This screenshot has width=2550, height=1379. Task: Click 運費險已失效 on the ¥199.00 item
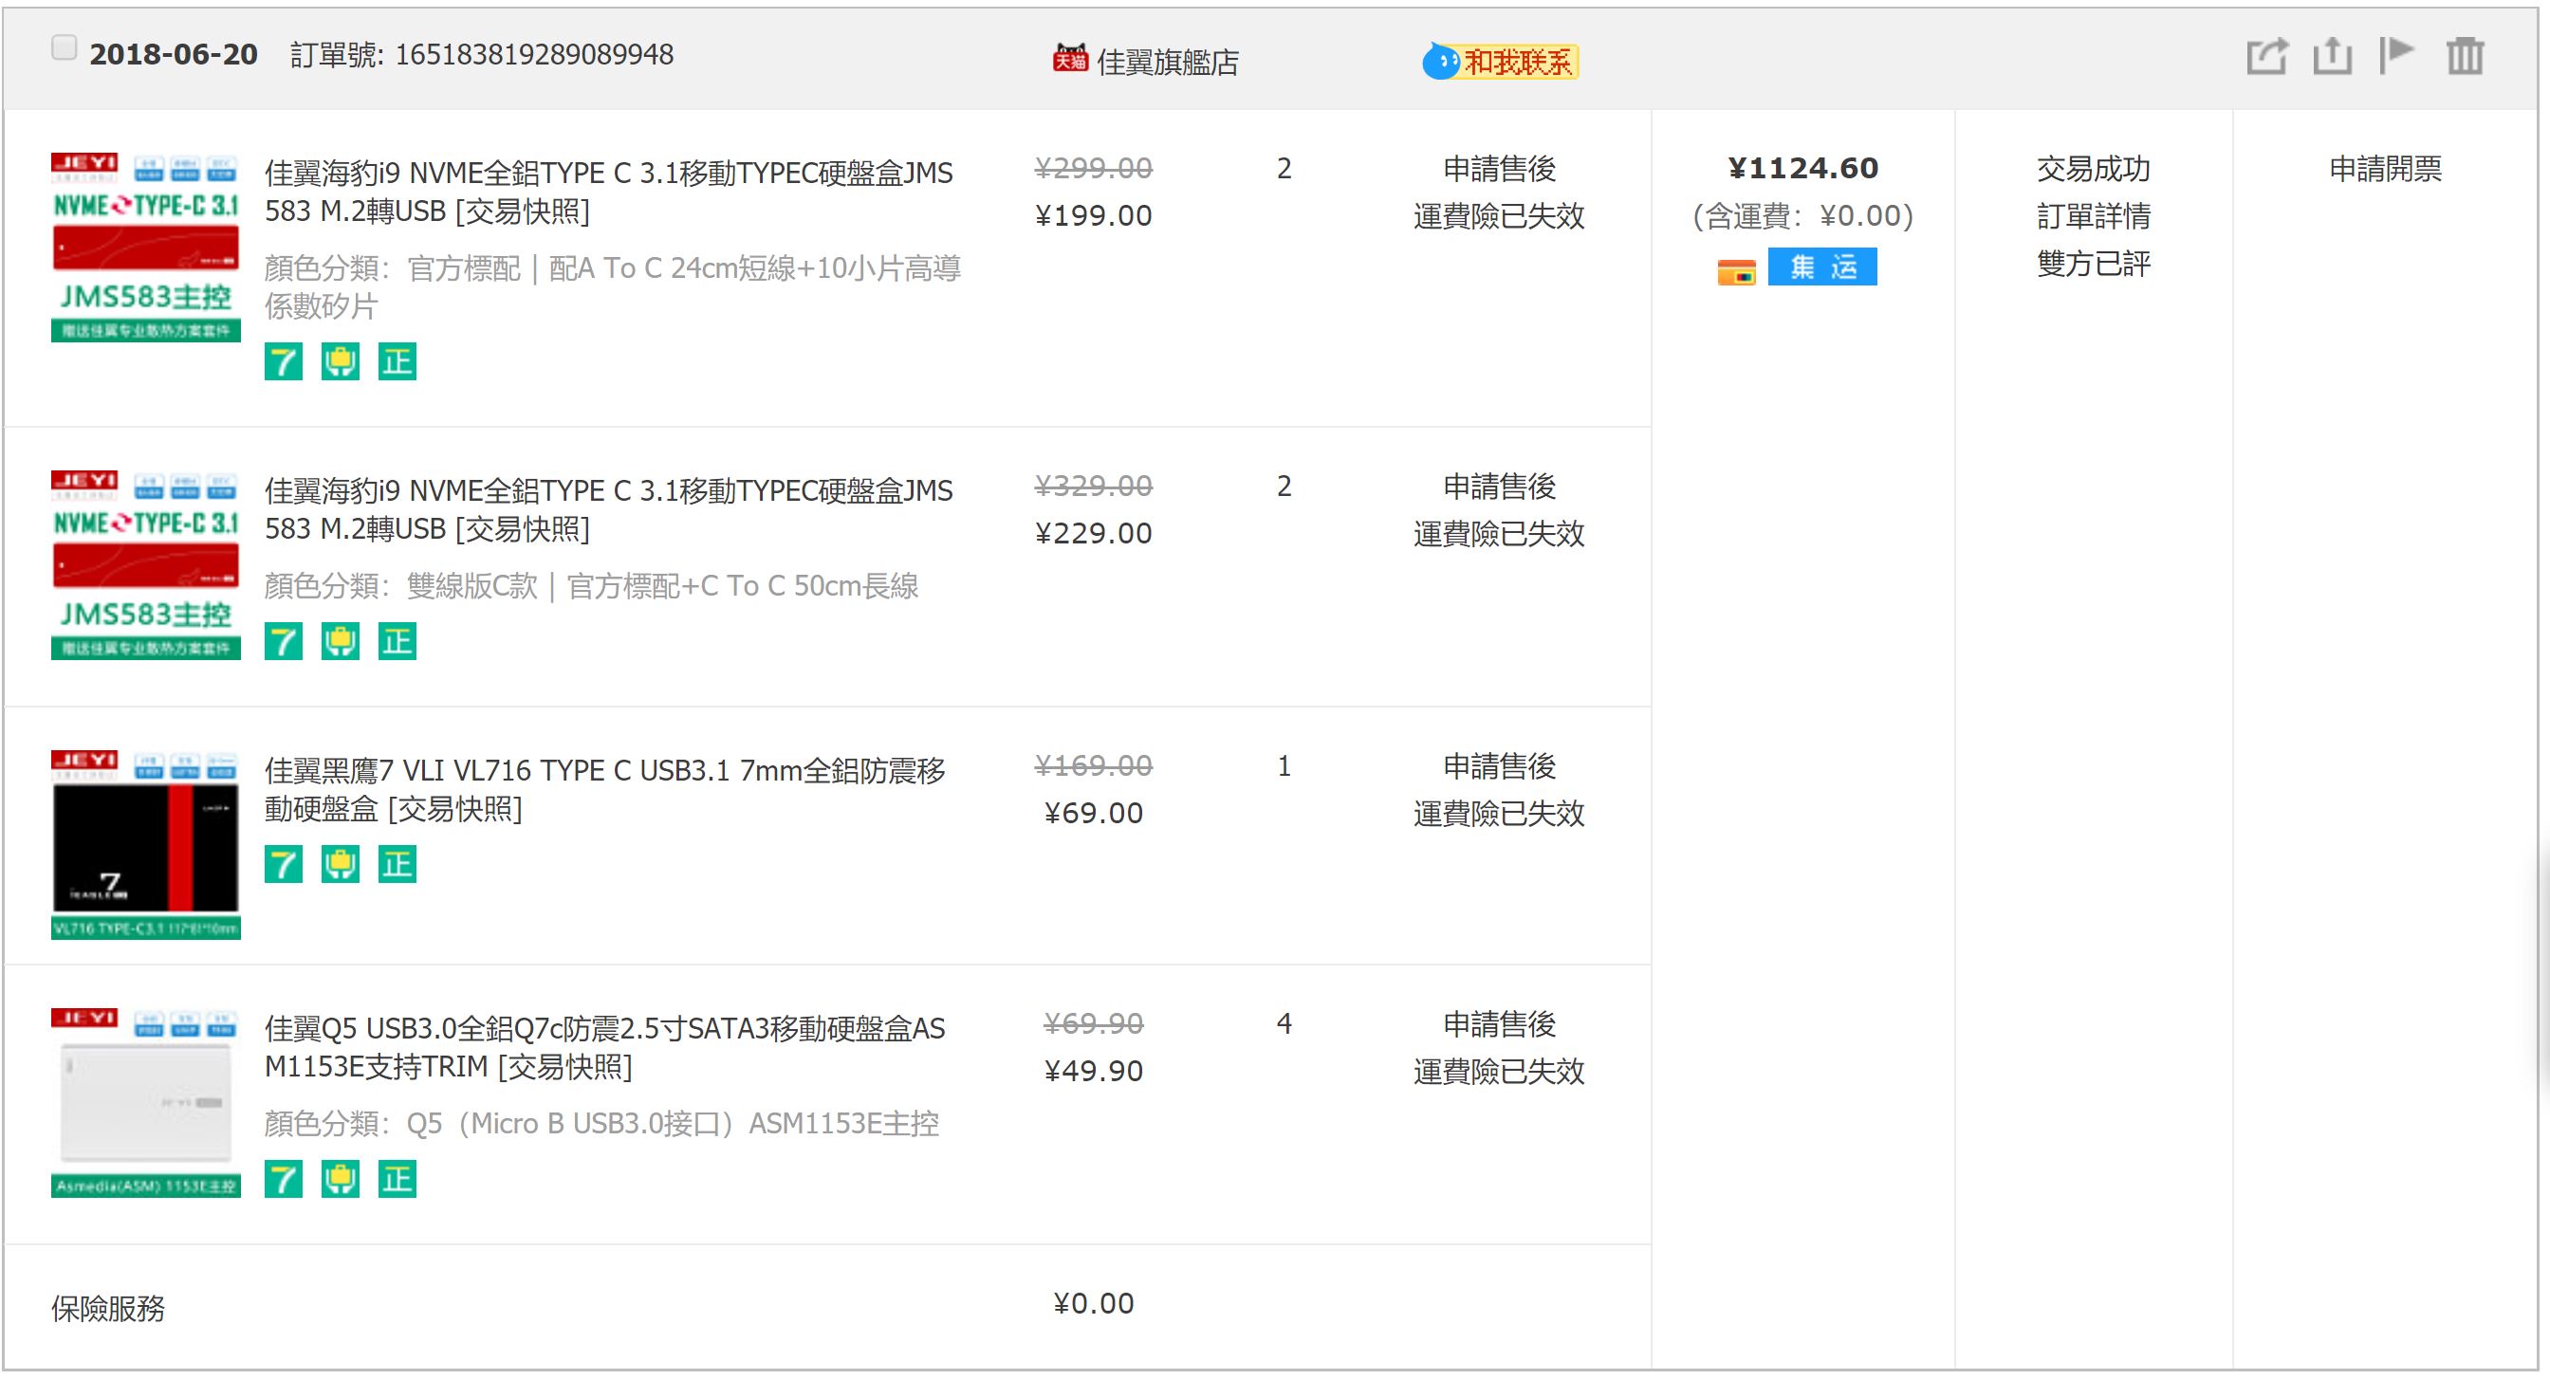1499,217
